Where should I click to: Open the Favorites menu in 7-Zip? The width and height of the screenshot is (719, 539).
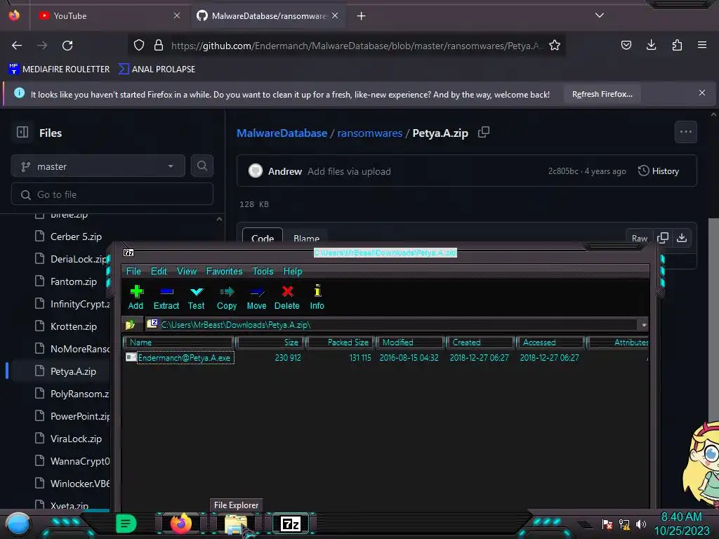tap(224, 272)
